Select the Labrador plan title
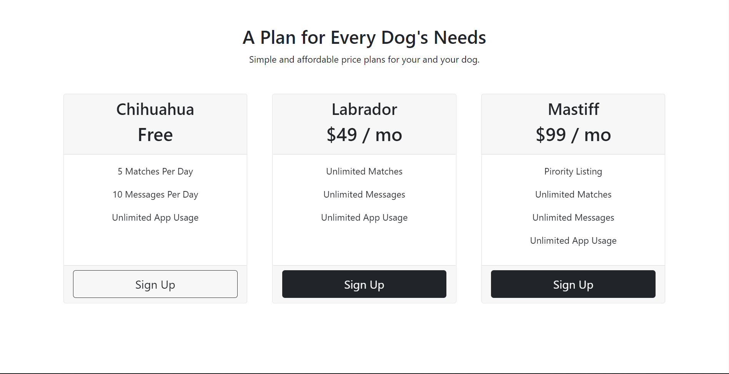The image size is (729, 374). point(364,109)
